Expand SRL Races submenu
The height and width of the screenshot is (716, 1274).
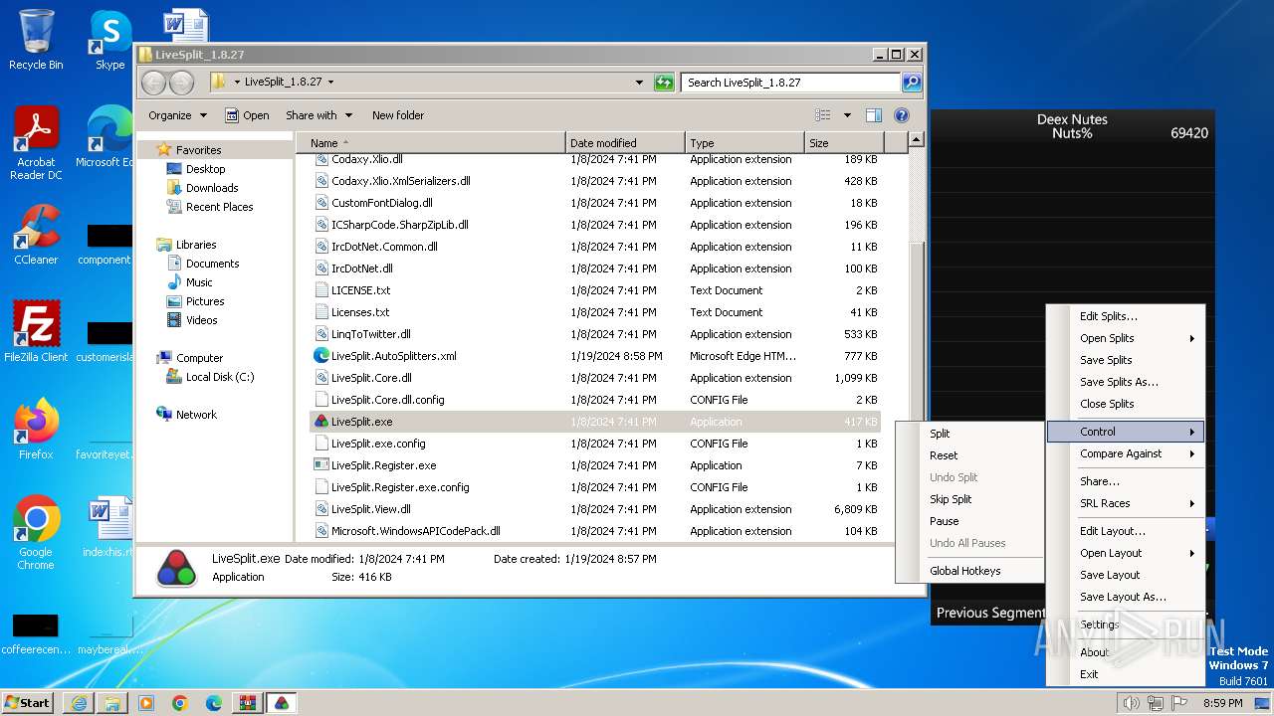[1126, 503]
